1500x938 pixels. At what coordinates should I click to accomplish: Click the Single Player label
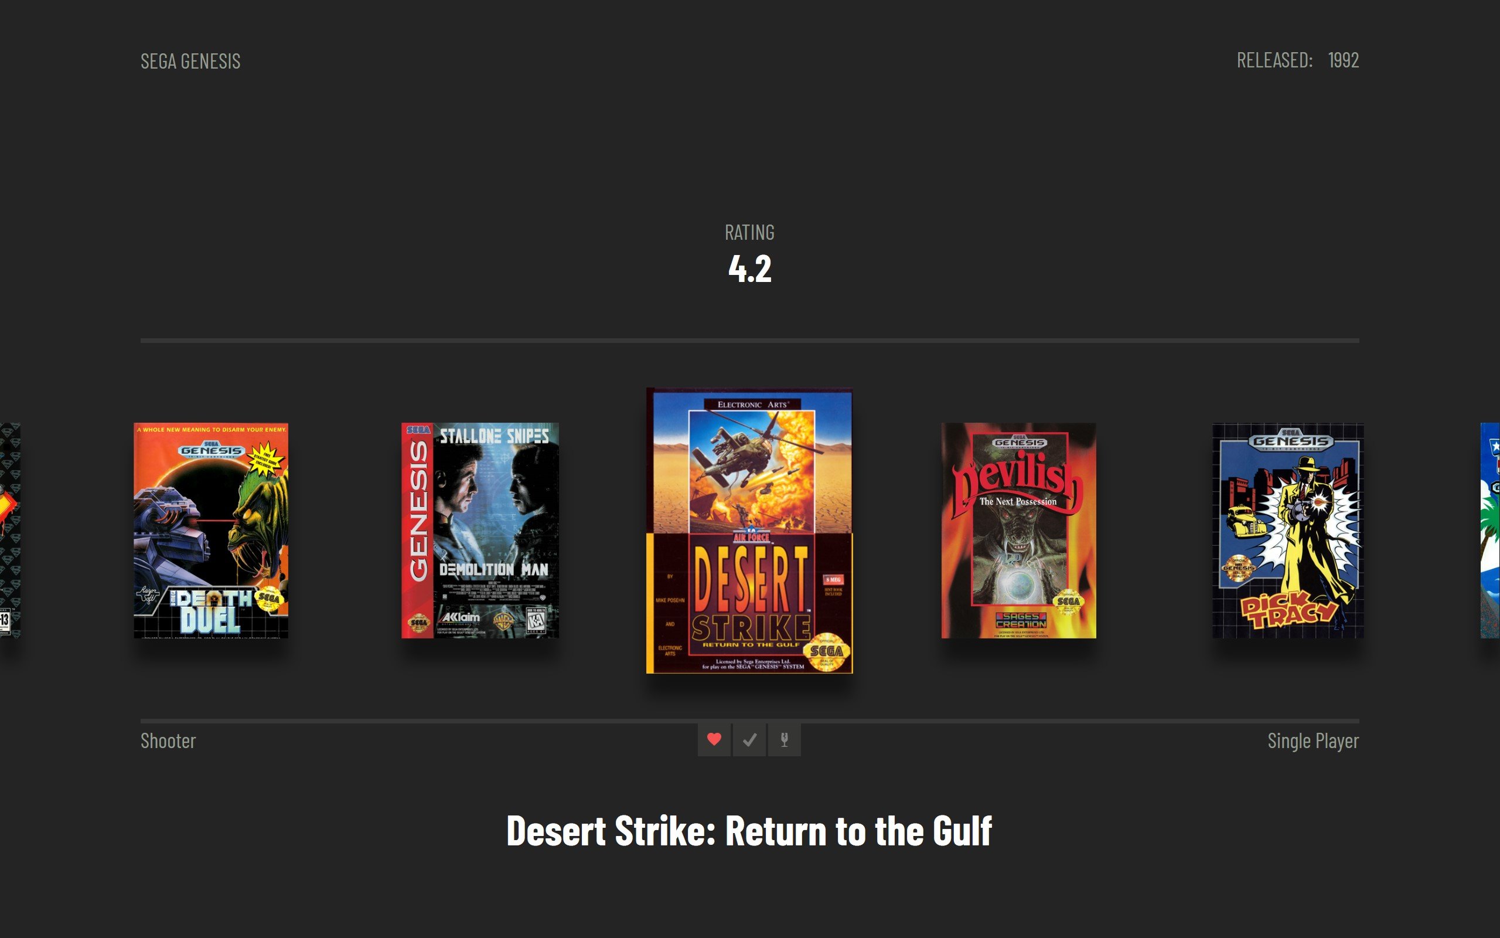coord(1313,740)
